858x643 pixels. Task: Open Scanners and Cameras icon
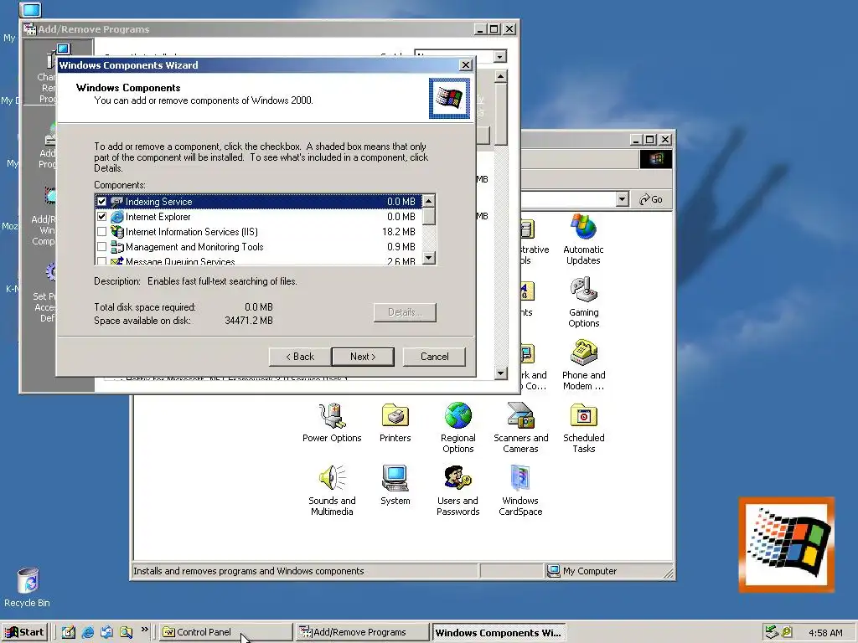pyautogui.click(x=521, y=428)
